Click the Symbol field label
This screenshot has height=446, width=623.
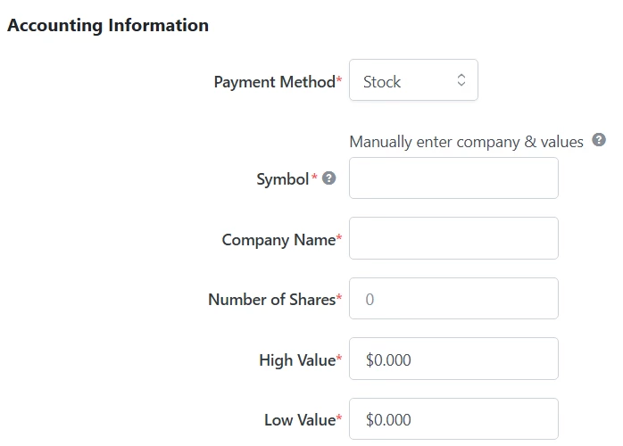click(282, 179)
